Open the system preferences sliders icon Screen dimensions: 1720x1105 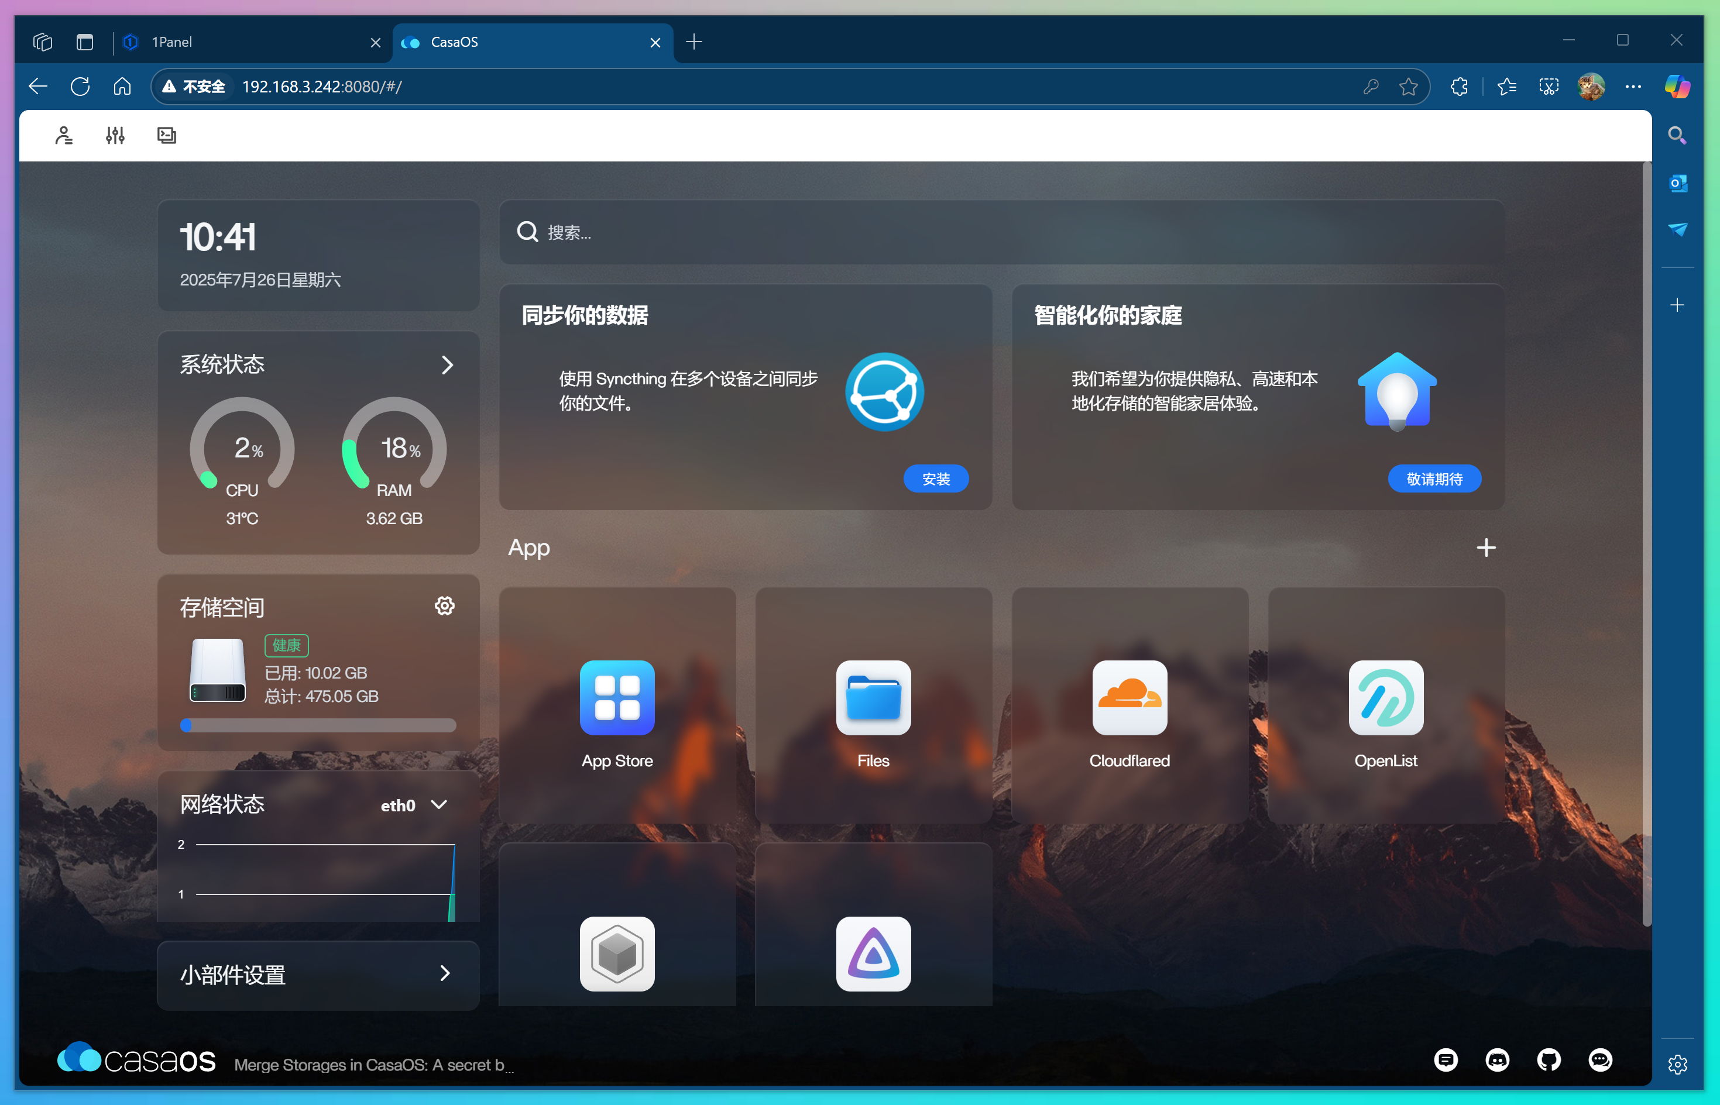[x=115, y=135]
